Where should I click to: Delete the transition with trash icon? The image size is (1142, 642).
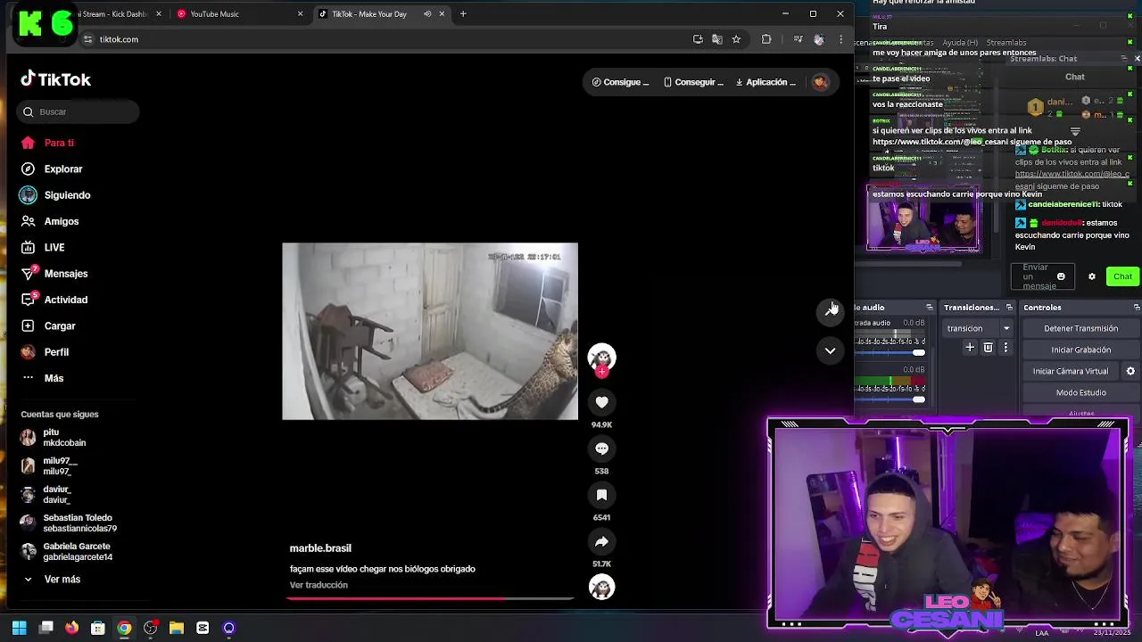(988, 348)
